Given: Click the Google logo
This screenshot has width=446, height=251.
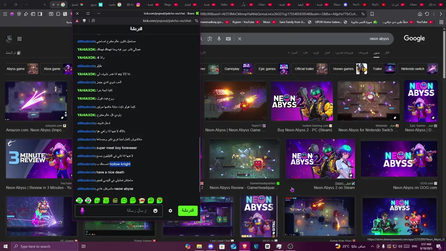Looking at the screenshot, I should 414,38.
